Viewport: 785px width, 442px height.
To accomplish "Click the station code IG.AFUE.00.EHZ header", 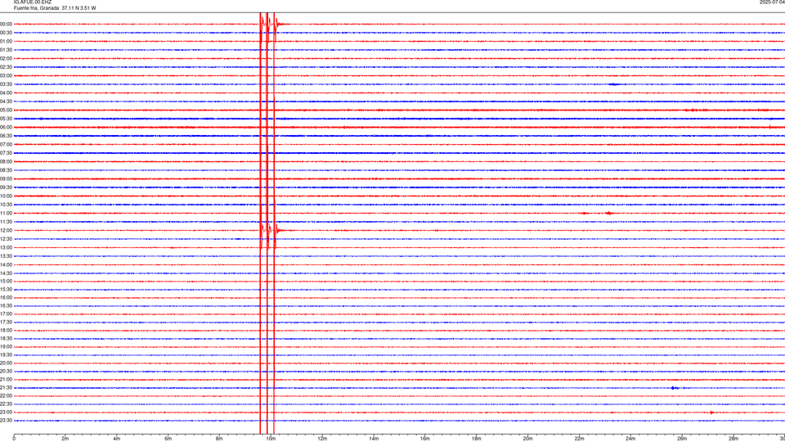I will click(x=33, y=2).
